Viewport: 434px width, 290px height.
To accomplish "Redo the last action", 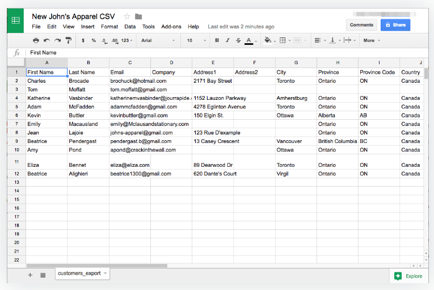I will 57,40.
